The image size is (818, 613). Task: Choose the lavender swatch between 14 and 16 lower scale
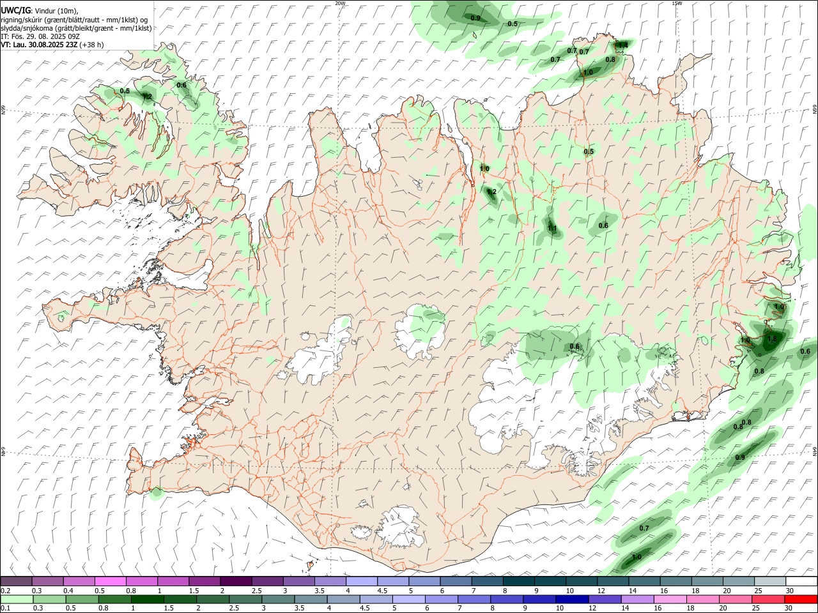click(637, 599)
